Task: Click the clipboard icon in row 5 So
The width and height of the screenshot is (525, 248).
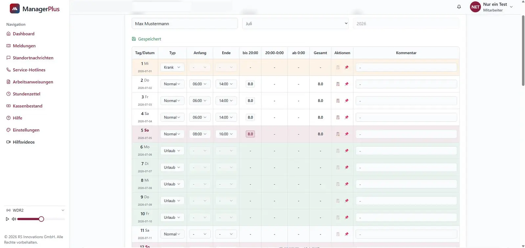Action: [x=338, y=134]
